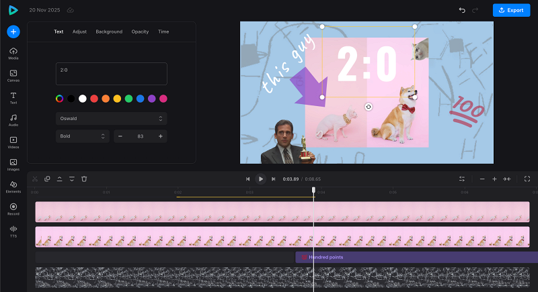This screenshot has height=292, width=538.
Task: Select the red color swatch
Action: point(94,99)
